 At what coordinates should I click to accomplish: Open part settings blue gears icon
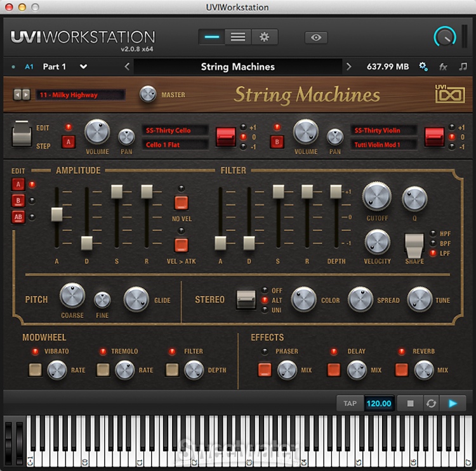coord(423,67)
